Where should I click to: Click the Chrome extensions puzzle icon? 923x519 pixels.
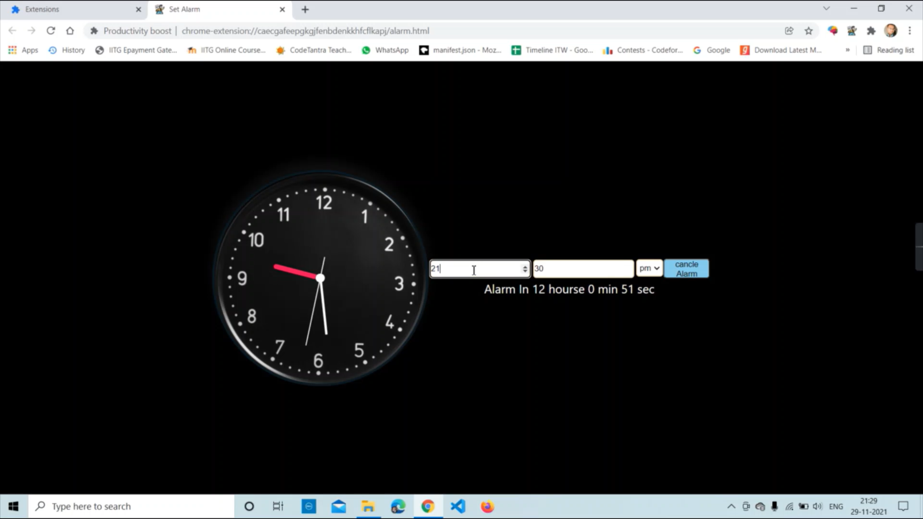pyautogui.click(x=871, y=31)
